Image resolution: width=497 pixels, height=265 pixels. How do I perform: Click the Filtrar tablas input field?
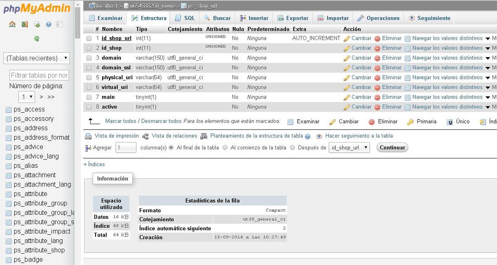pos(39,75)
